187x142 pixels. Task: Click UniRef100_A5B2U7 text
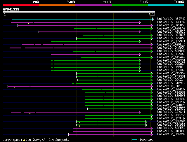(x=171, y=102)
